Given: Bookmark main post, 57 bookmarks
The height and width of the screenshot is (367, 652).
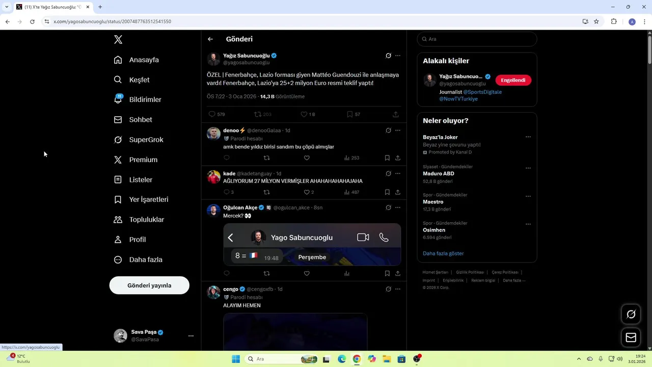Looking at the screenshot, I should point(354,114).
